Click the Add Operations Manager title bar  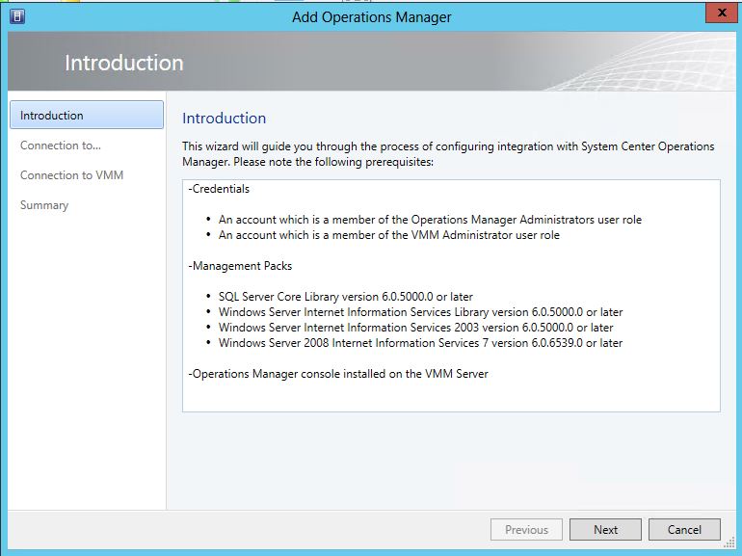coord(371,16)
